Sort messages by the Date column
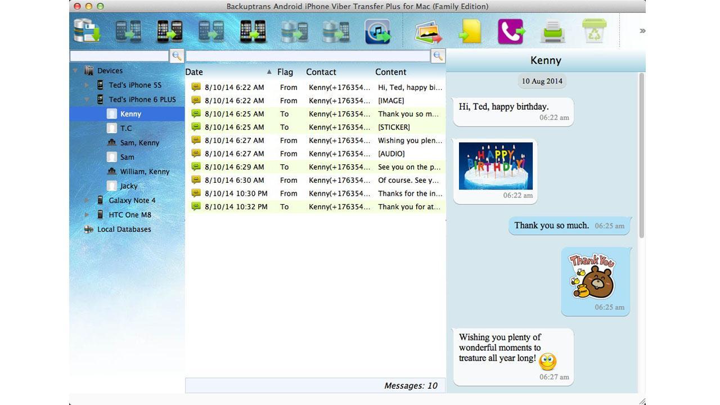 pyautogui.click(x=194, y=72)
